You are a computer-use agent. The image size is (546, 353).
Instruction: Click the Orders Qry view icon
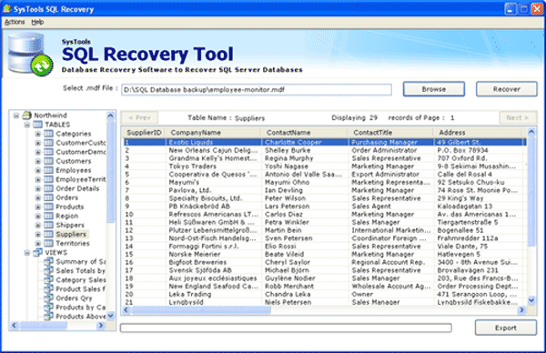pyautogui.click(x=49, y=298)
